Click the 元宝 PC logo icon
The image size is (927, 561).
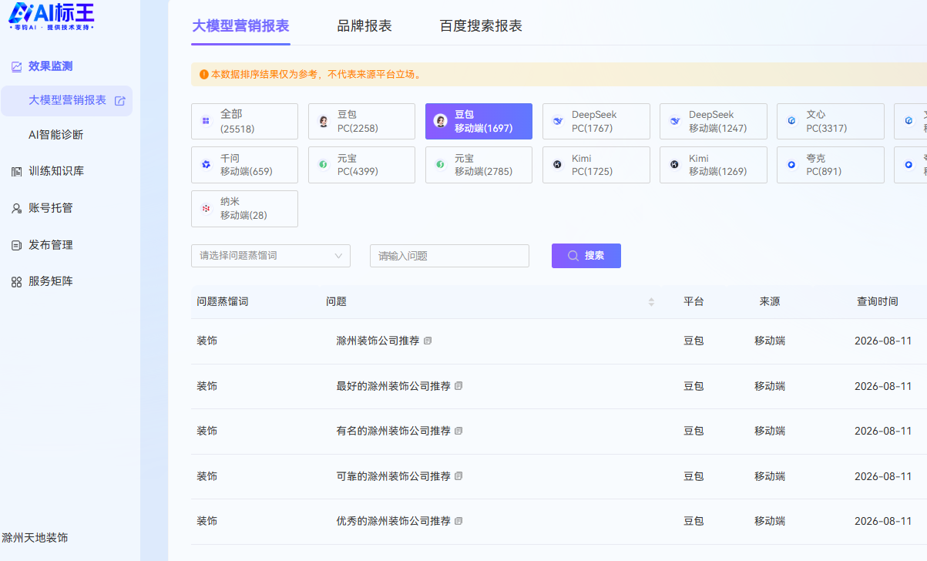324,165
